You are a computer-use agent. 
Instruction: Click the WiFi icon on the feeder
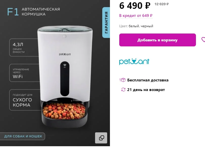coord(65,65)
